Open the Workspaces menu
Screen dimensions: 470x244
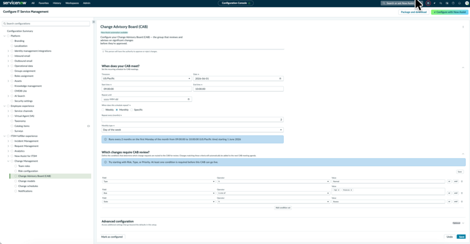click(x=72, y=3)
